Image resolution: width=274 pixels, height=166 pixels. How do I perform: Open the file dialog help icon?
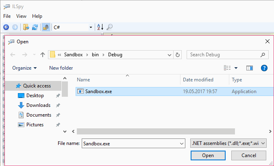click(264, 68)
